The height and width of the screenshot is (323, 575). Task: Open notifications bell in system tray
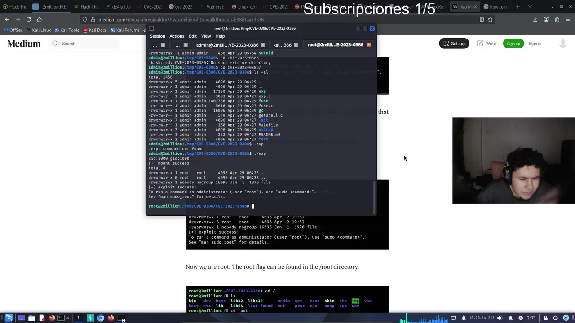(510, 318)
